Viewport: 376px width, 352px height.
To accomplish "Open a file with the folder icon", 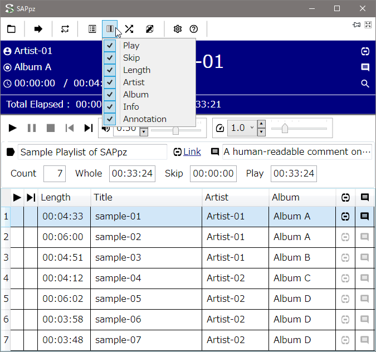I will (x=11, y=29).
